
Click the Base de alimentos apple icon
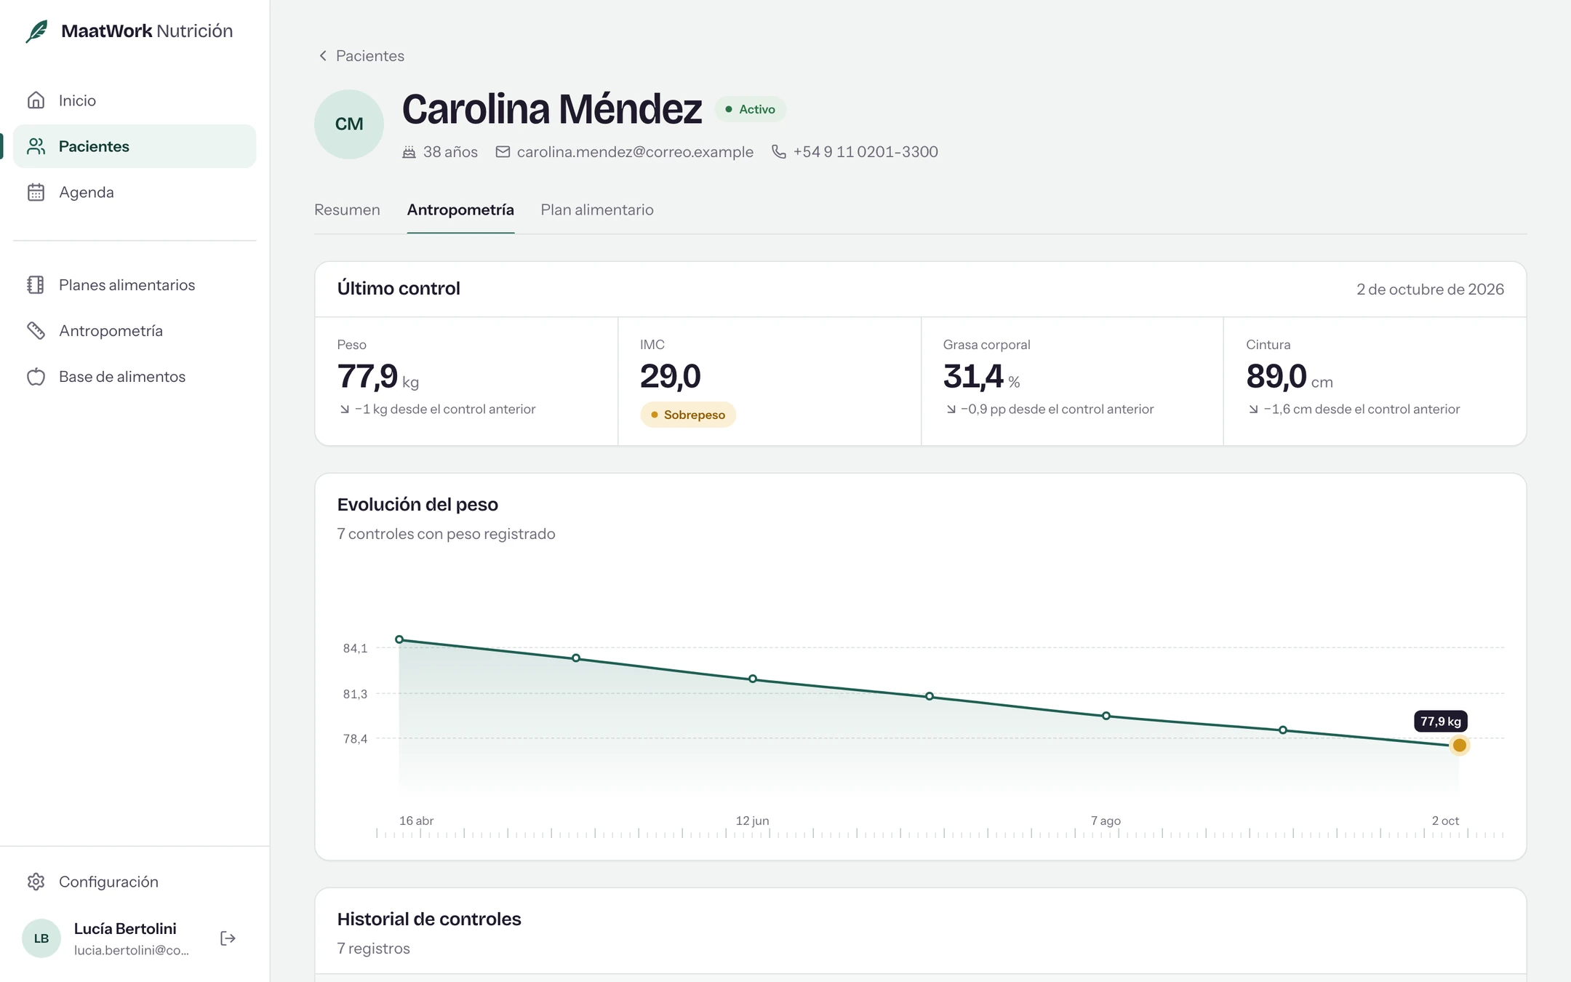coord(36,377)
